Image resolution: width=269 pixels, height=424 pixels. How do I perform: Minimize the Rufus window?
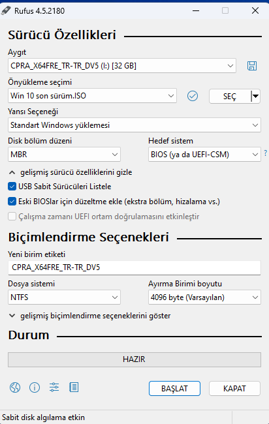(x=196, y=11)
